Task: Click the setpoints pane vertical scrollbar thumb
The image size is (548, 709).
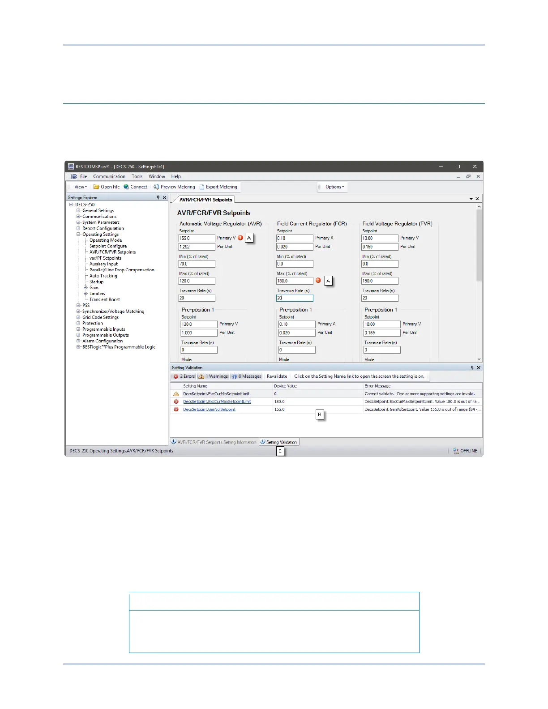Action: tap(479, 245)
